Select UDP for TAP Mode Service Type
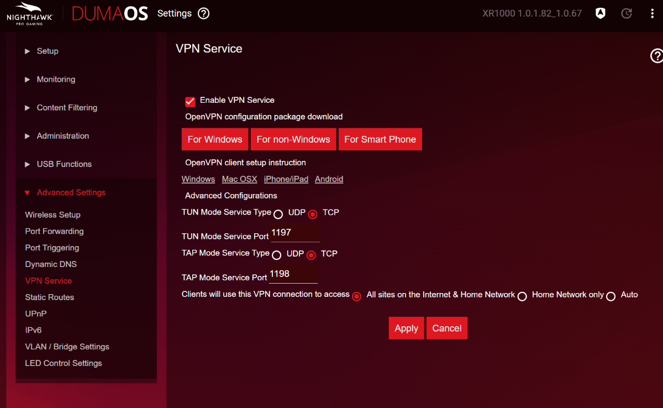The image size is (663, 408). point(277,255)
